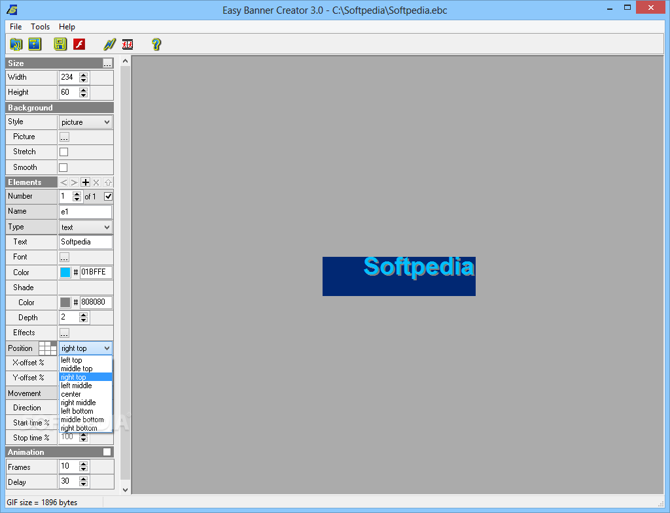670x513 pixels.
Task: Open the File menu
Action: coord(16,26)
